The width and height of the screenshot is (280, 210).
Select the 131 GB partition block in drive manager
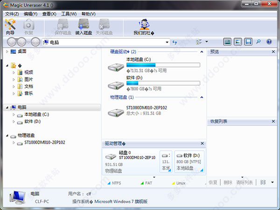tap(166, 161)
